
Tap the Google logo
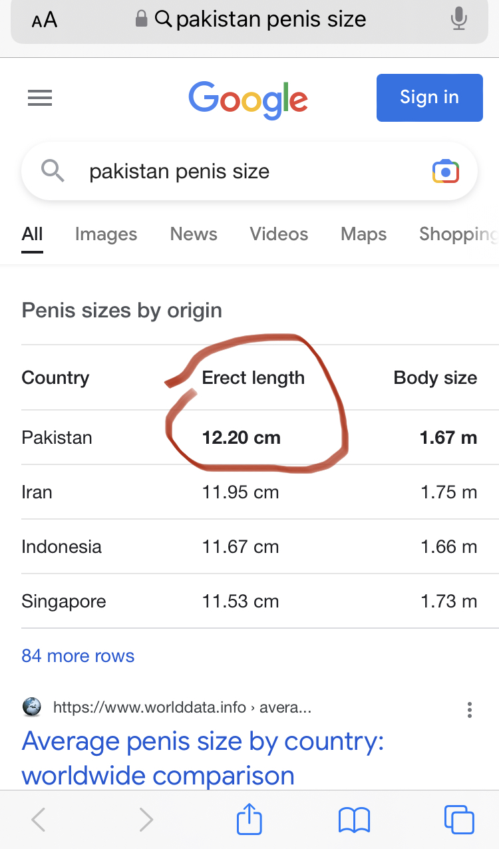[x=248, y=99]
